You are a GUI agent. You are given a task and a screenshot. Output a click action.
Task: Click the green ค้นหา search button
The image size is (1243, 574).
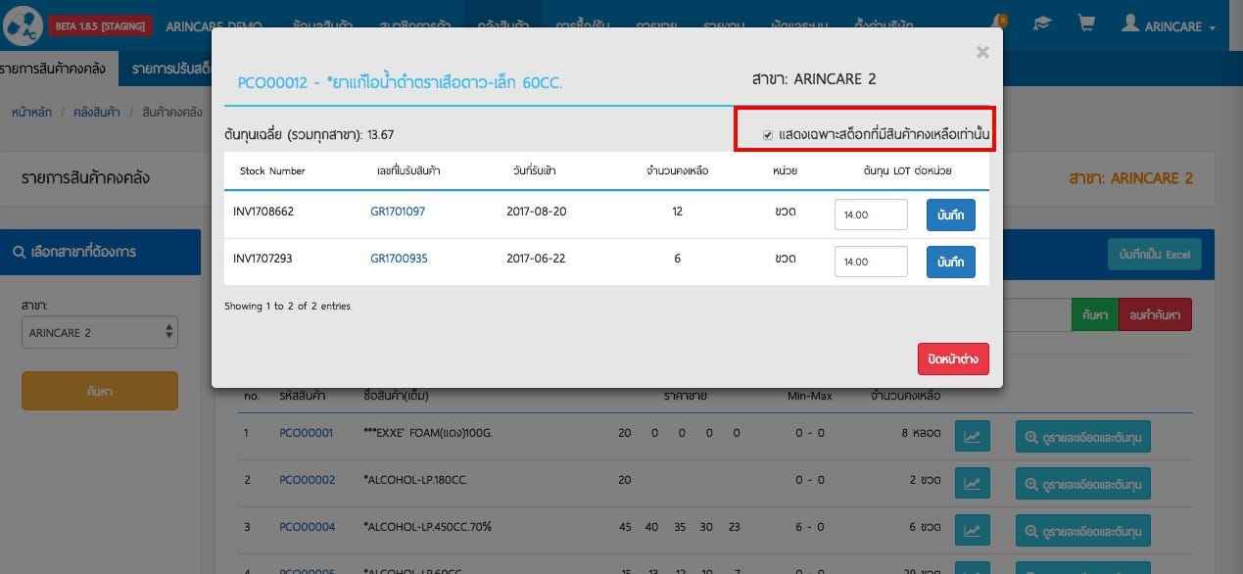click(1094, 314)
